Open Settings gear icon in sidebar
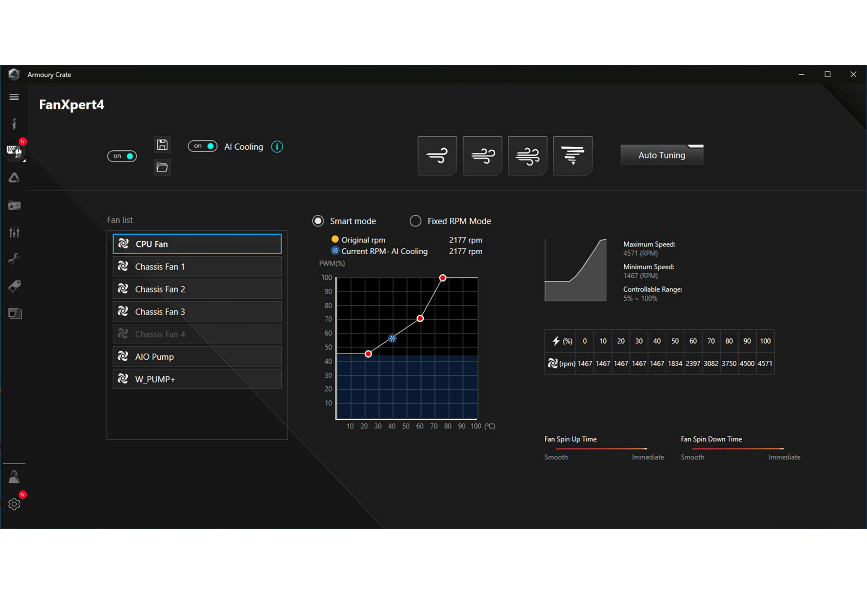867x594 pixels. tap(14, 504)
